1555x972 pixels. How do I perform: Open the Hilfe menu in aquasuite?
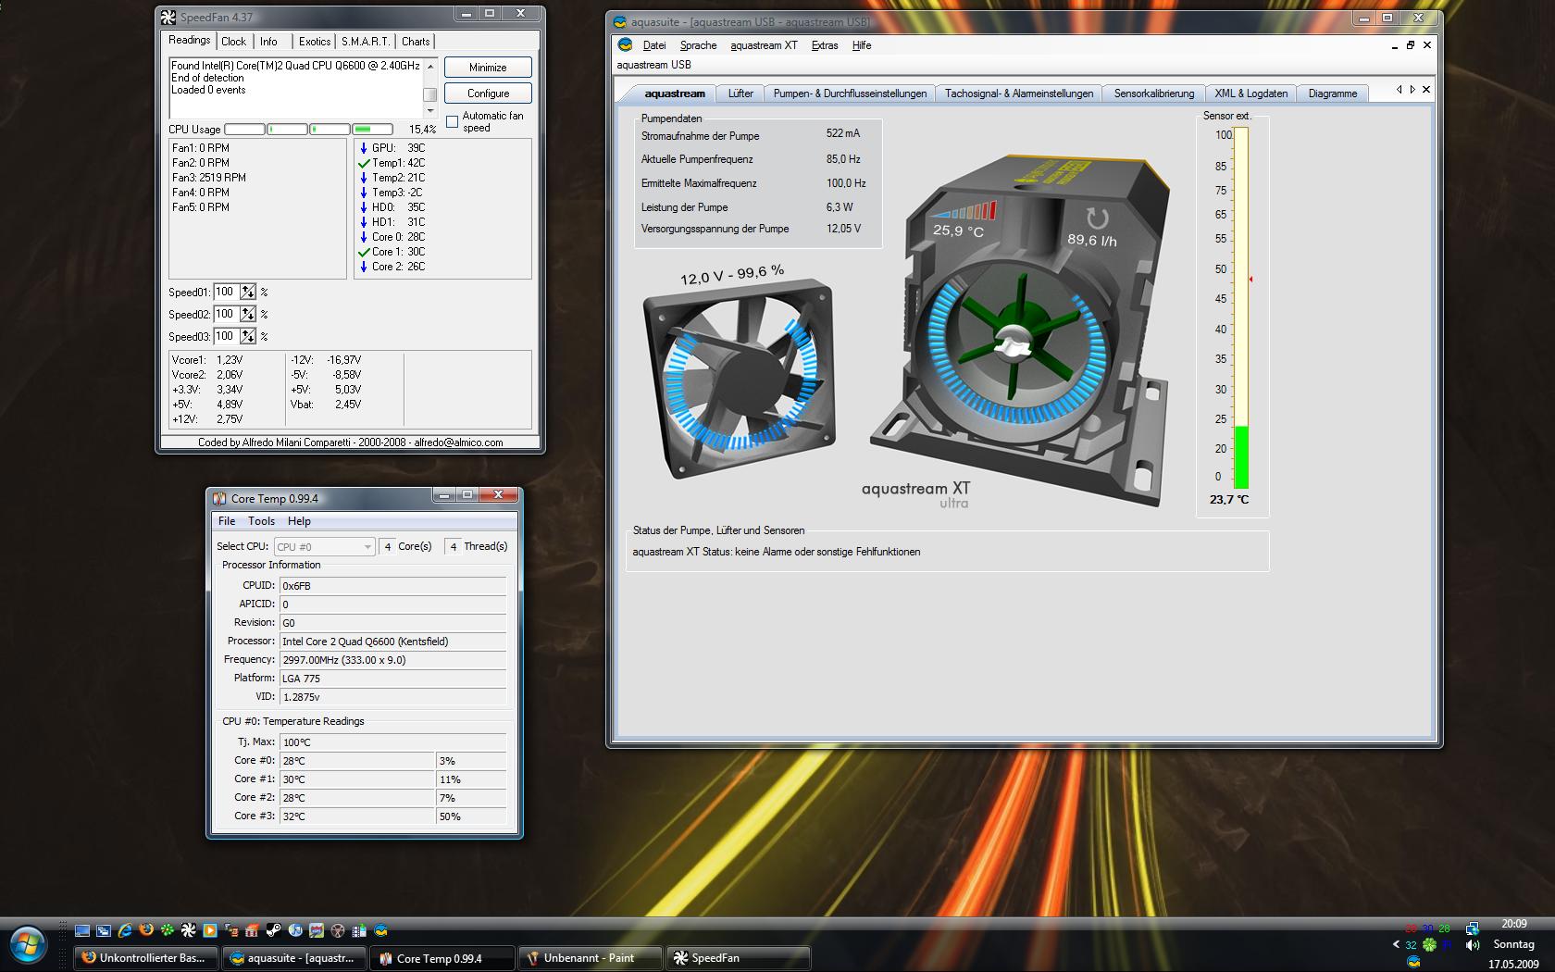(x=862, y=45)
